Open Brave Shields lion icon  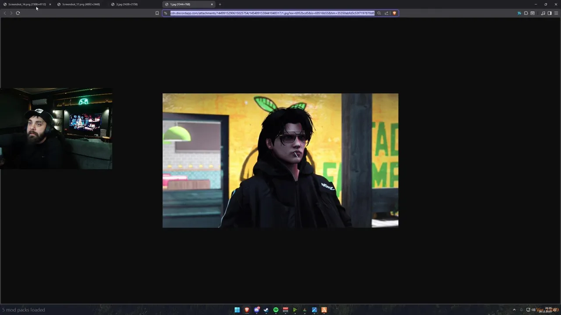tap(394, 13)
